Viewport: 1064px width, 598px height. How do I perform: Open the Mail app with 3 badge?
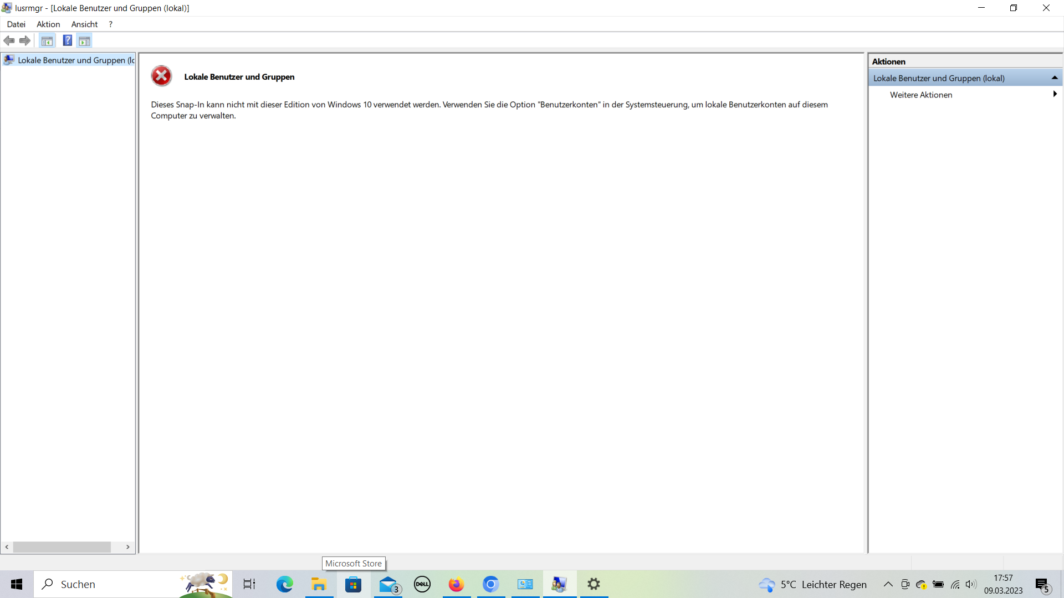click(388, 584)
